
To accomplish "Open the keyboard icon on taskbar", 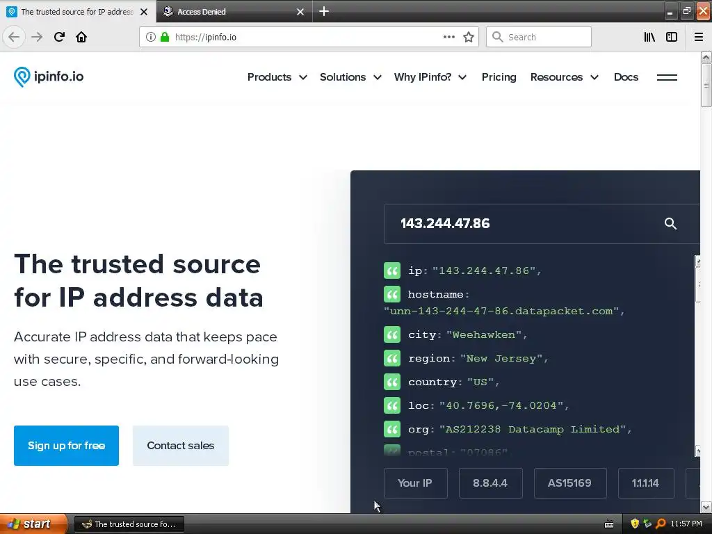I will tap(609, 524).
